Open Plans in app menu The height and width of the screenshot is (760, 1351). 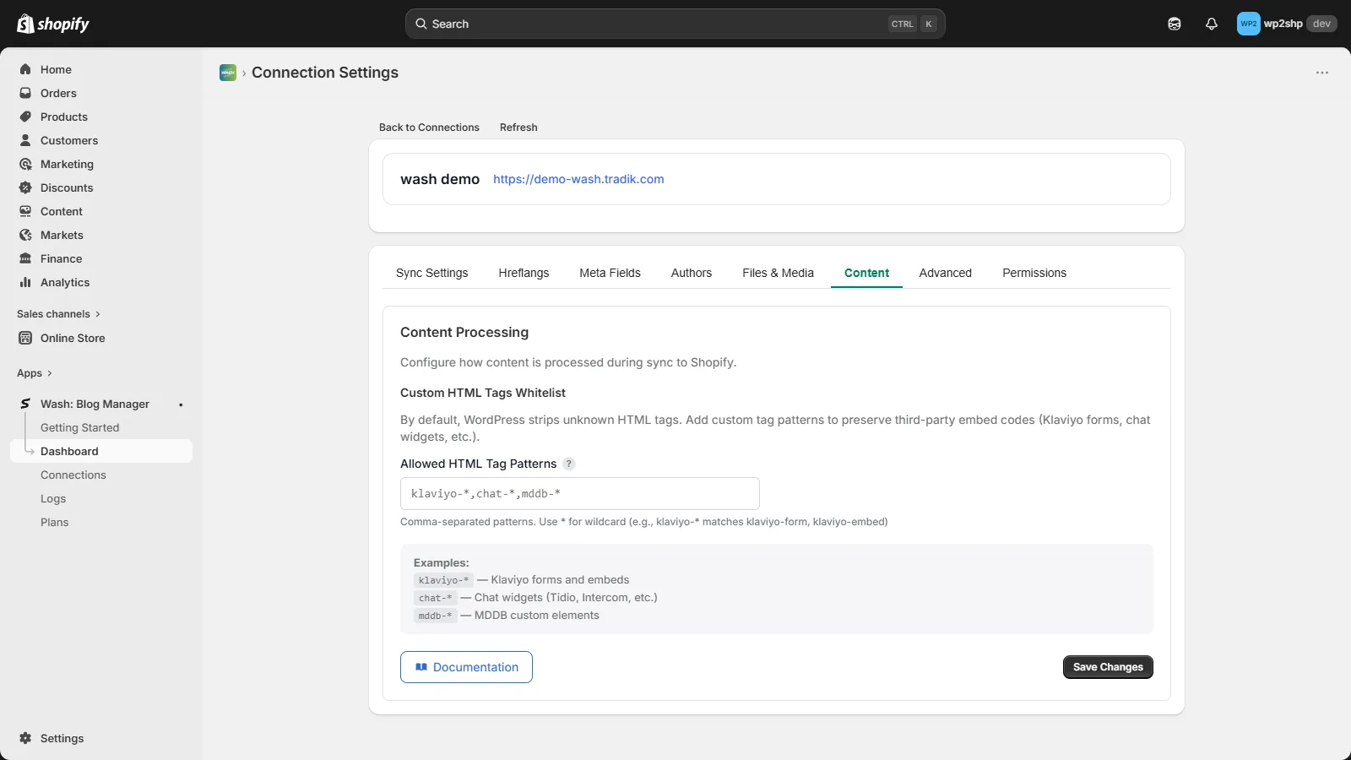55,522
